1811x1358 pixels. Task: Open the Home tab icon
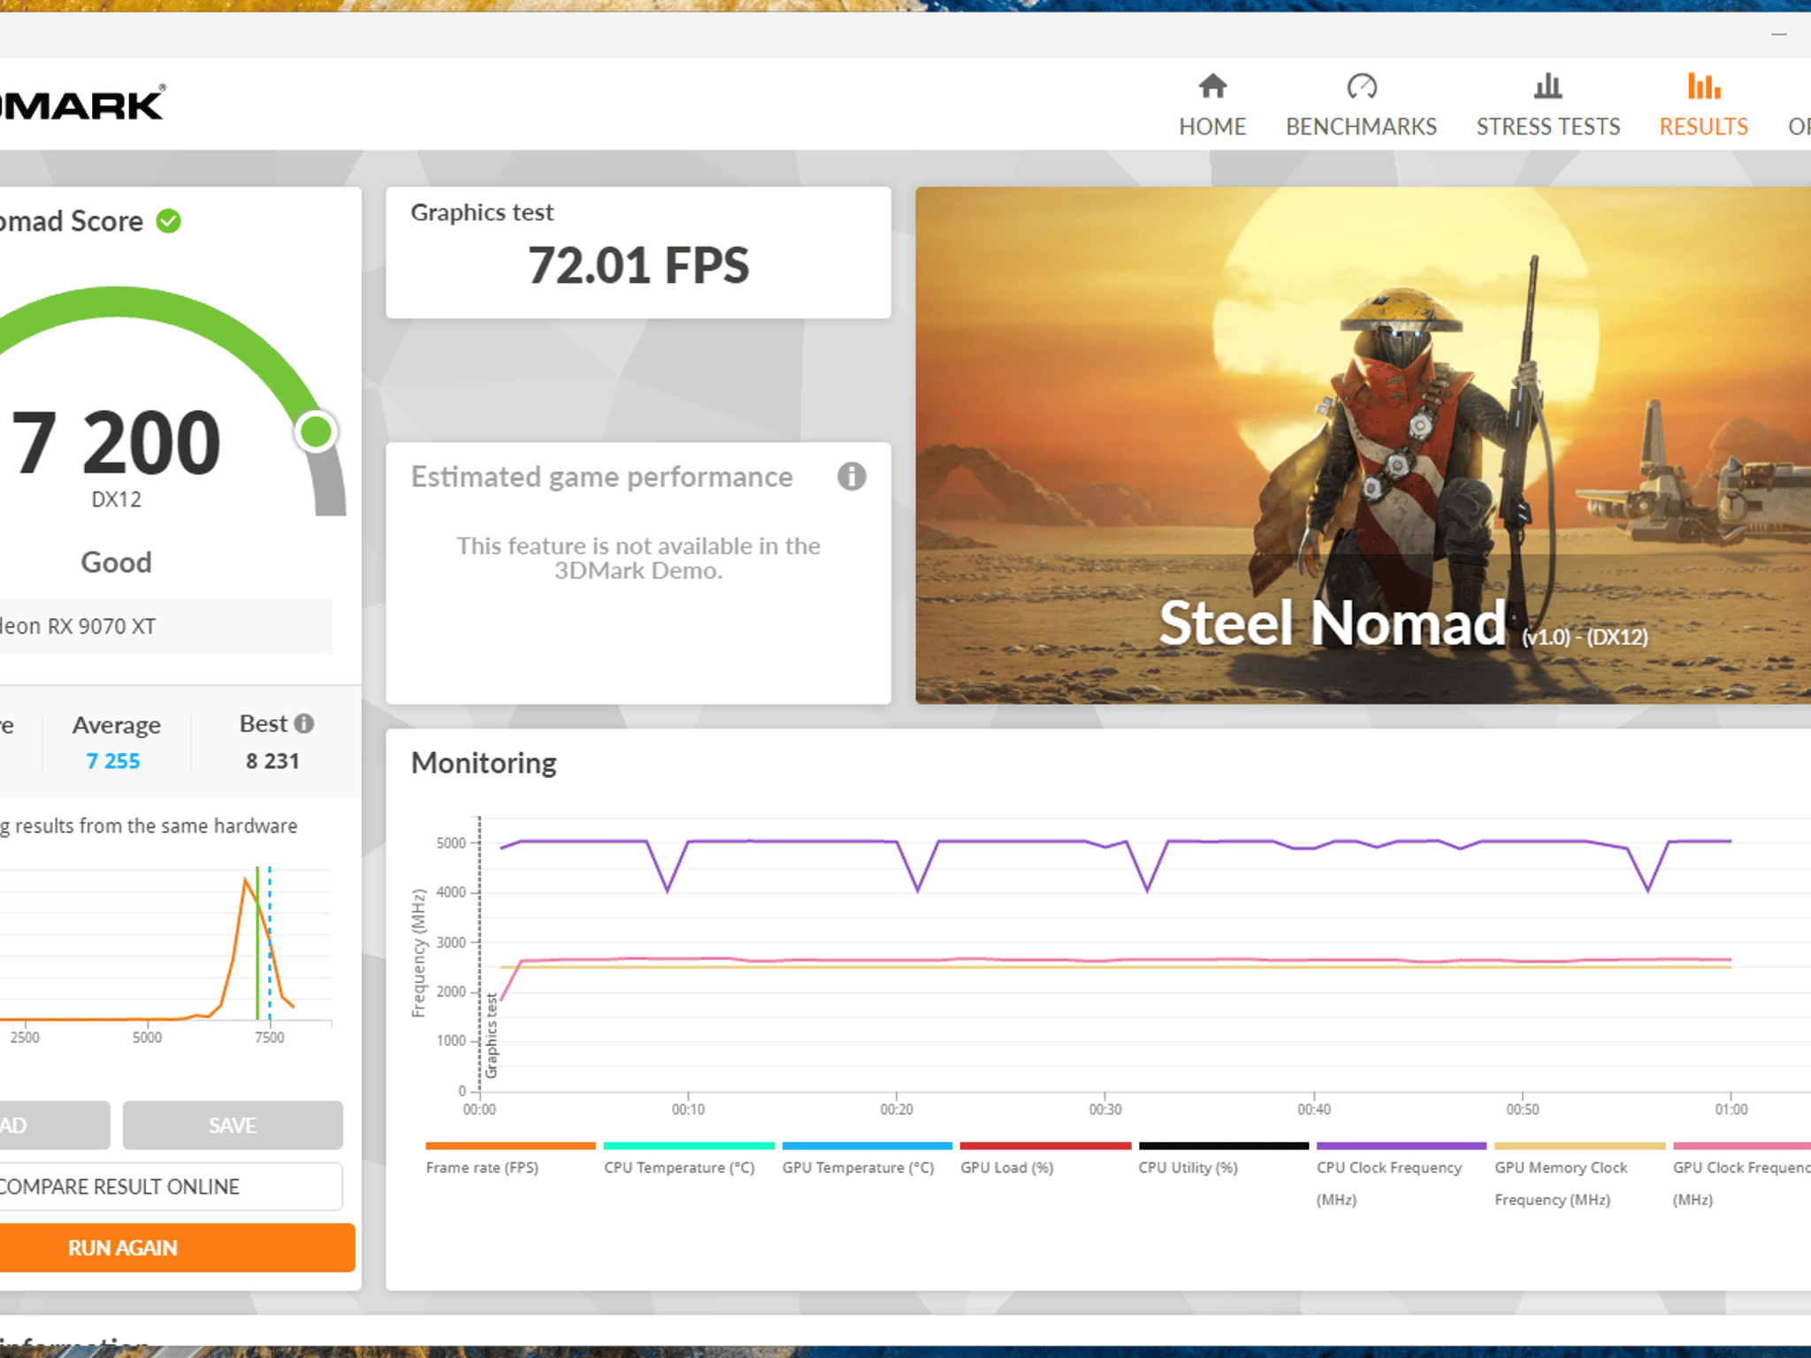[1212, 87]
